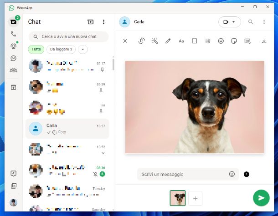Select the square shape tool
The height and width of the screenshot is (216, 278).
coord(194,41)
